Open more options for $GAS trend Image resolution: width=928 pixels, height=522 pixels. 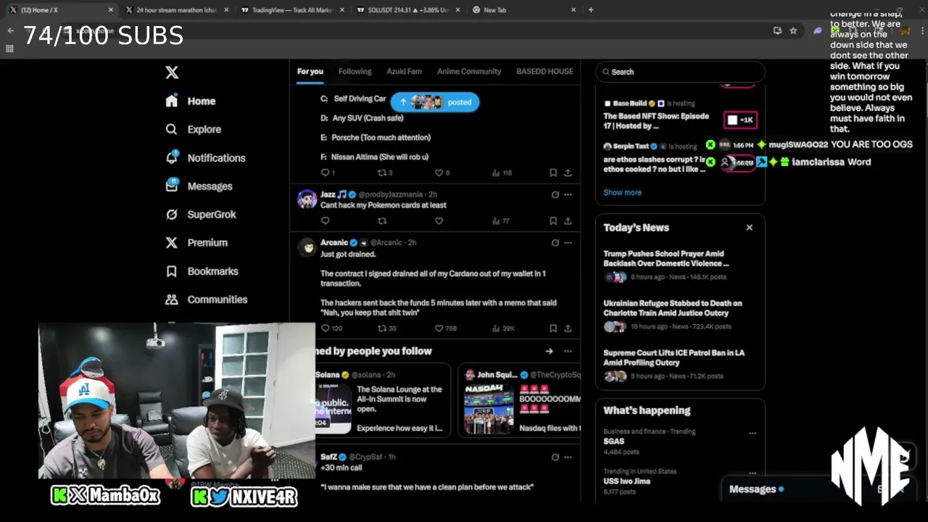(x=753, y=434)
